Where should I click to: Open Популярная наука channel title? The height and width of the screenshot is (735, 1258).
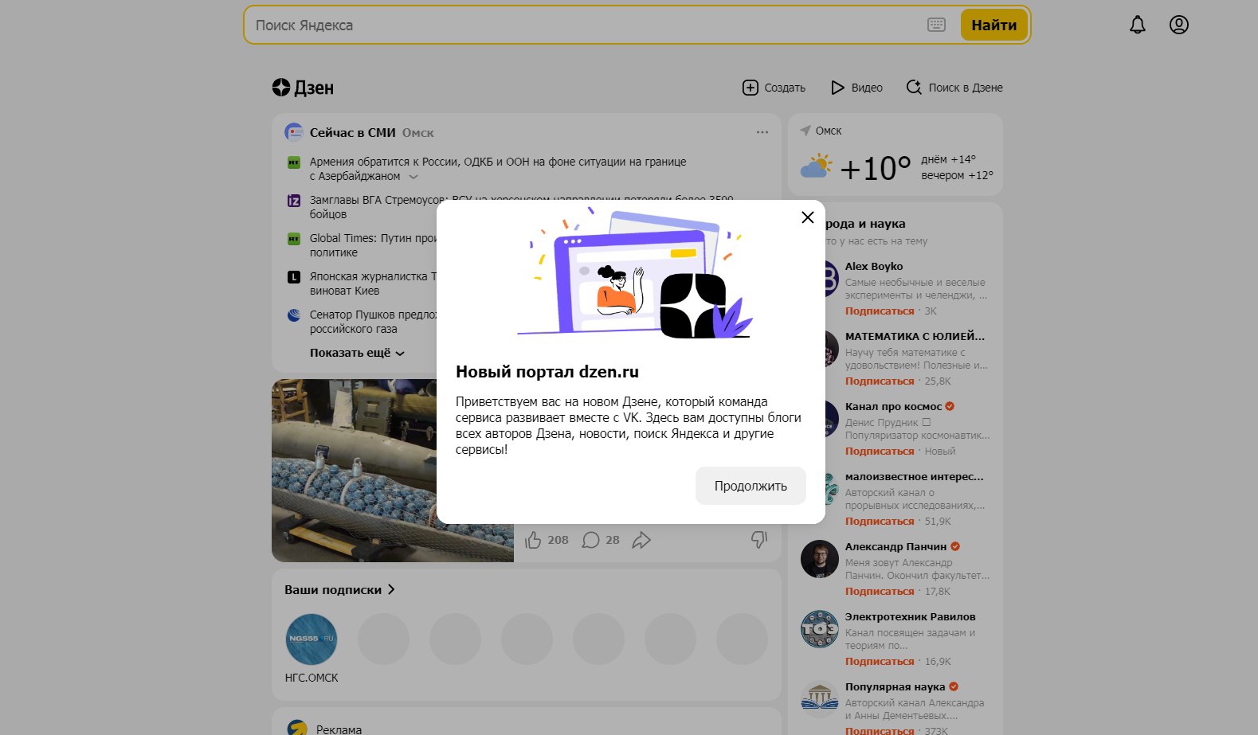pyautogui.click(x=895, y=687)
